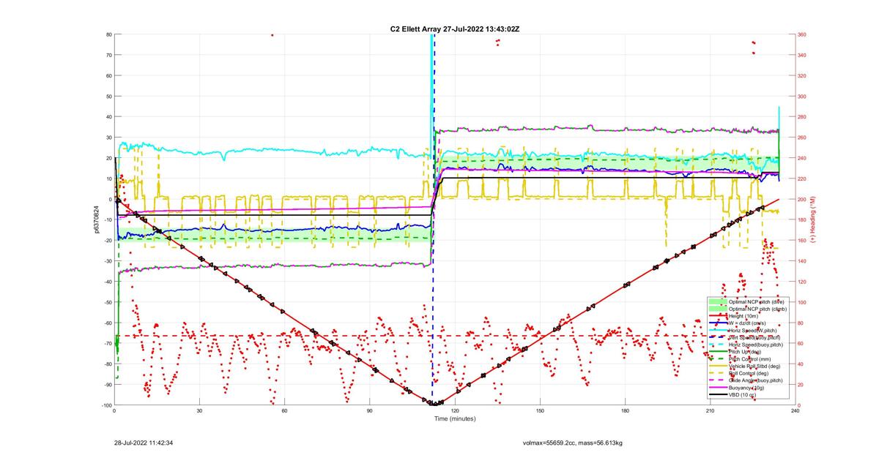Click x-axis tick label '90'
879x455 pixels.
click(370, 411)
